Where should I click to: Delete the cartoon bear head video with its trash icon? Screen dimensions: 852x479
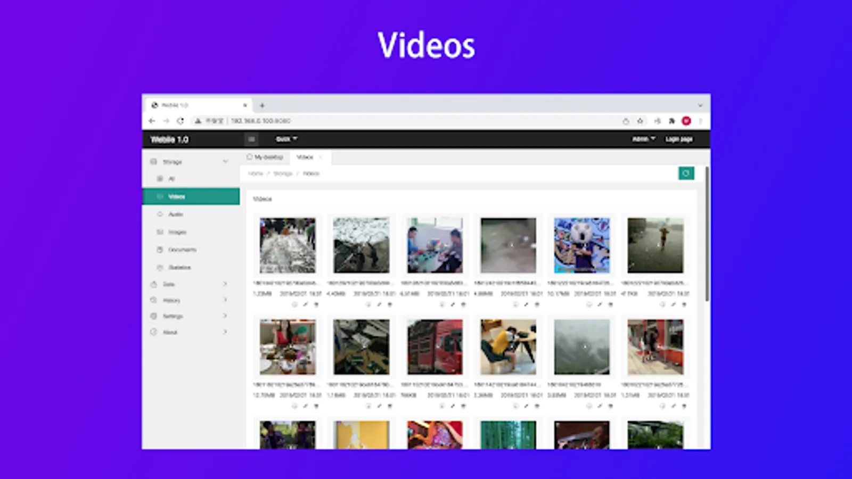[x=610, y=304]
